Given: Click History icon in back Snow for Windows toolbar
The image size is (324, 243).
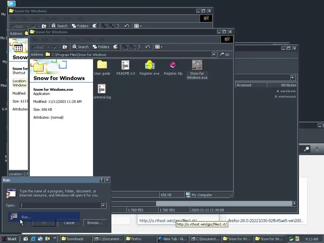Looking at the screenshot, I should click(x=95, y=26).
